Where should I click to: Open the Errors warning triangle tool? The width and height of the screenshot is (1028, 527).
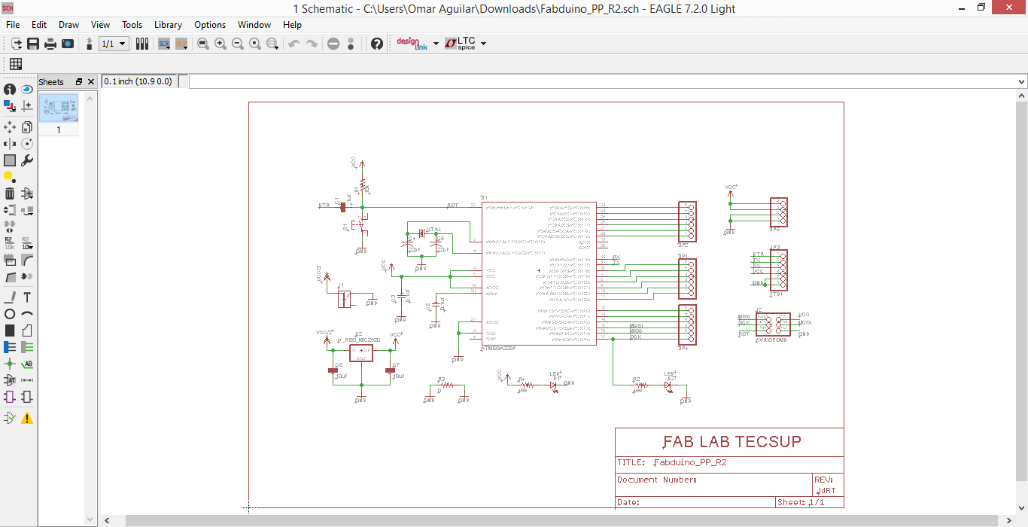(27, 418)
